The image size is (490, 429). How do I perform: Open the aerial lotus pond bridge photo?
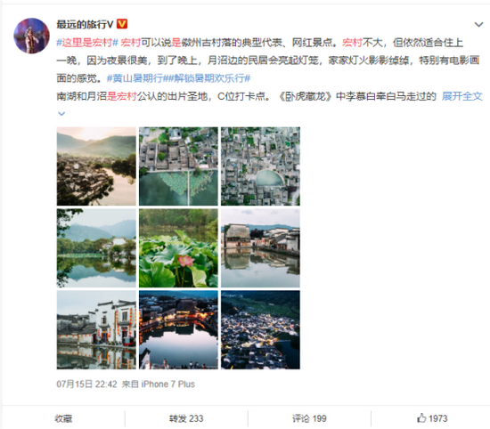(x=178, y=166)
